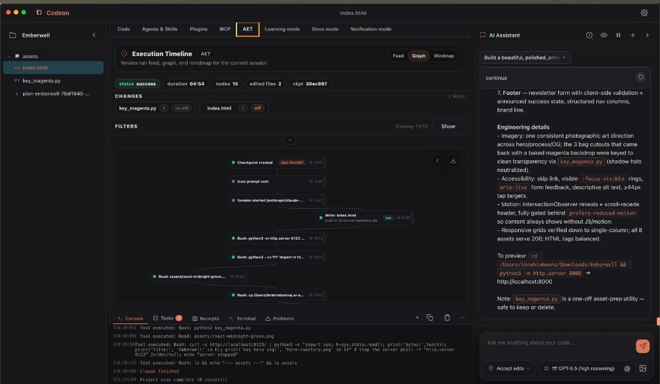Select the 'Read: assets/roast-midnight-grove' graph node
This screenshot has width=660, height=384.
pos(199,276)
